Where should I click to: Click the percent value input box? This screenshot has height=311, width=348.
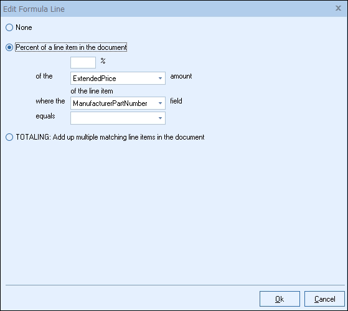point(83,63)
